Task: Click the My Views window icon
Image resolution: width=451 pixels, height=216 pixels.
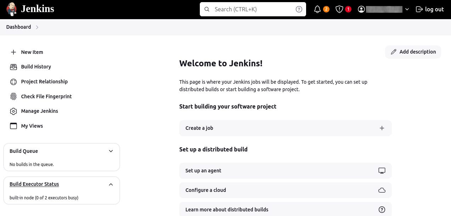Action: point(13,126)
